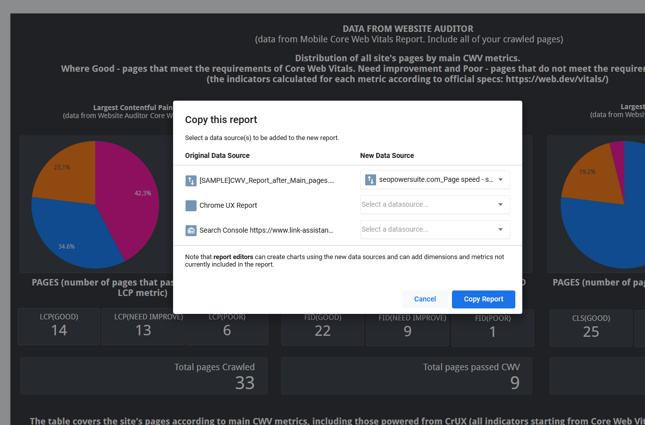Click the LCP(NEED IMPROVE) scorecard showing 13

point(143,326)
